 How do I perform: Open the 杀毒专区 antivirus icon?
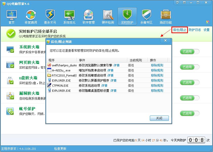[146, 17]
